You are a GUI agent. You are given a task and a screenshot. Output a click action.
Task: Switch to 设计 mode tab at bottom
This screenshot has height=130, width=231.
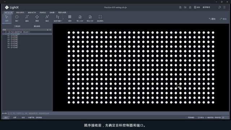pos(6,117)
